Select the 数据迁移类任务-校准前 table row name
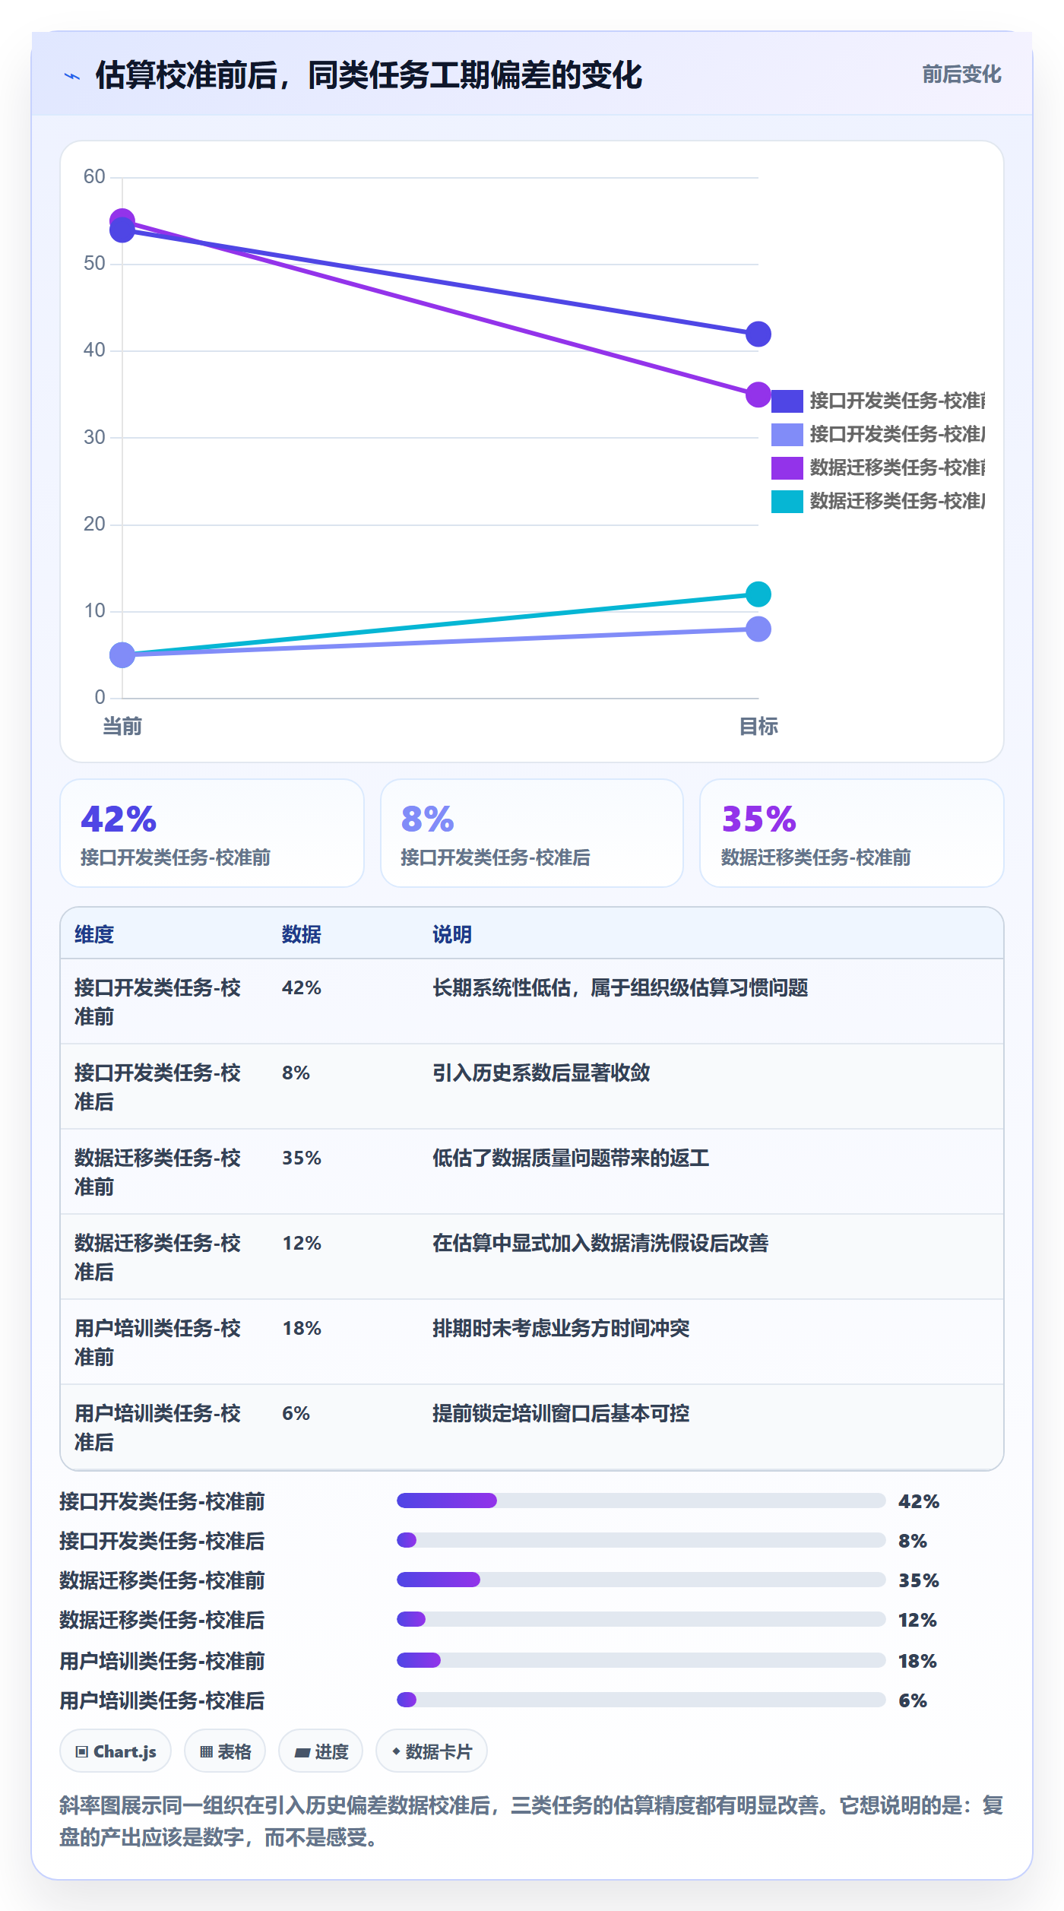Viewport: 1064px width, 1911px height. (157, 1172)
